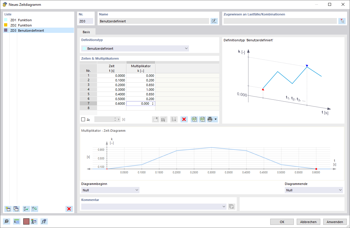This screenshot has width=350, height=228.
Task: Click the printer icon under the table
Action: coord(210,119)
